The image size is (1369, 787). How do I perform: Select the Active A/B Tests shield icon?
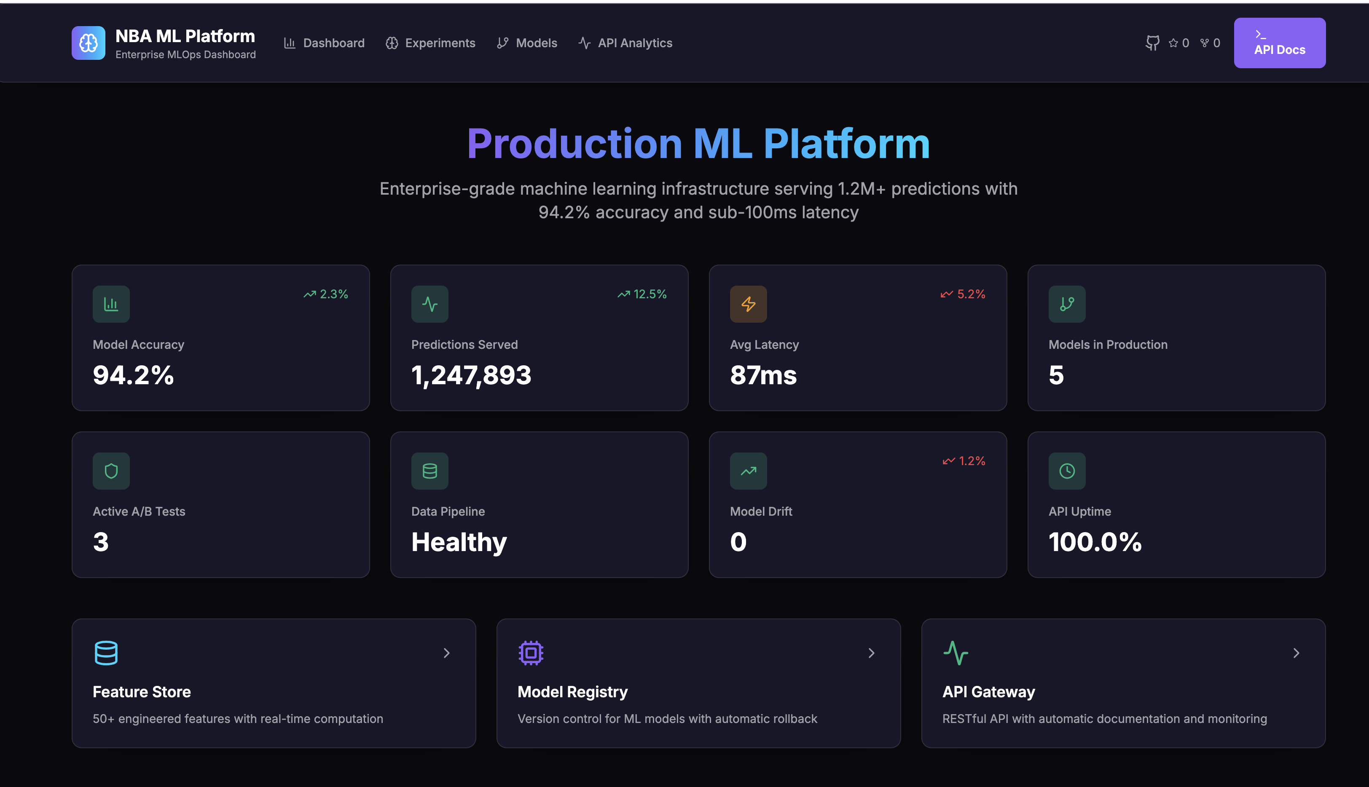[x=111, y=471]
